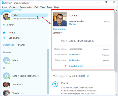The image size is (118, 96).
Task: Click the mandache.tudor Skype name
Action: click(x=76, y=21)
